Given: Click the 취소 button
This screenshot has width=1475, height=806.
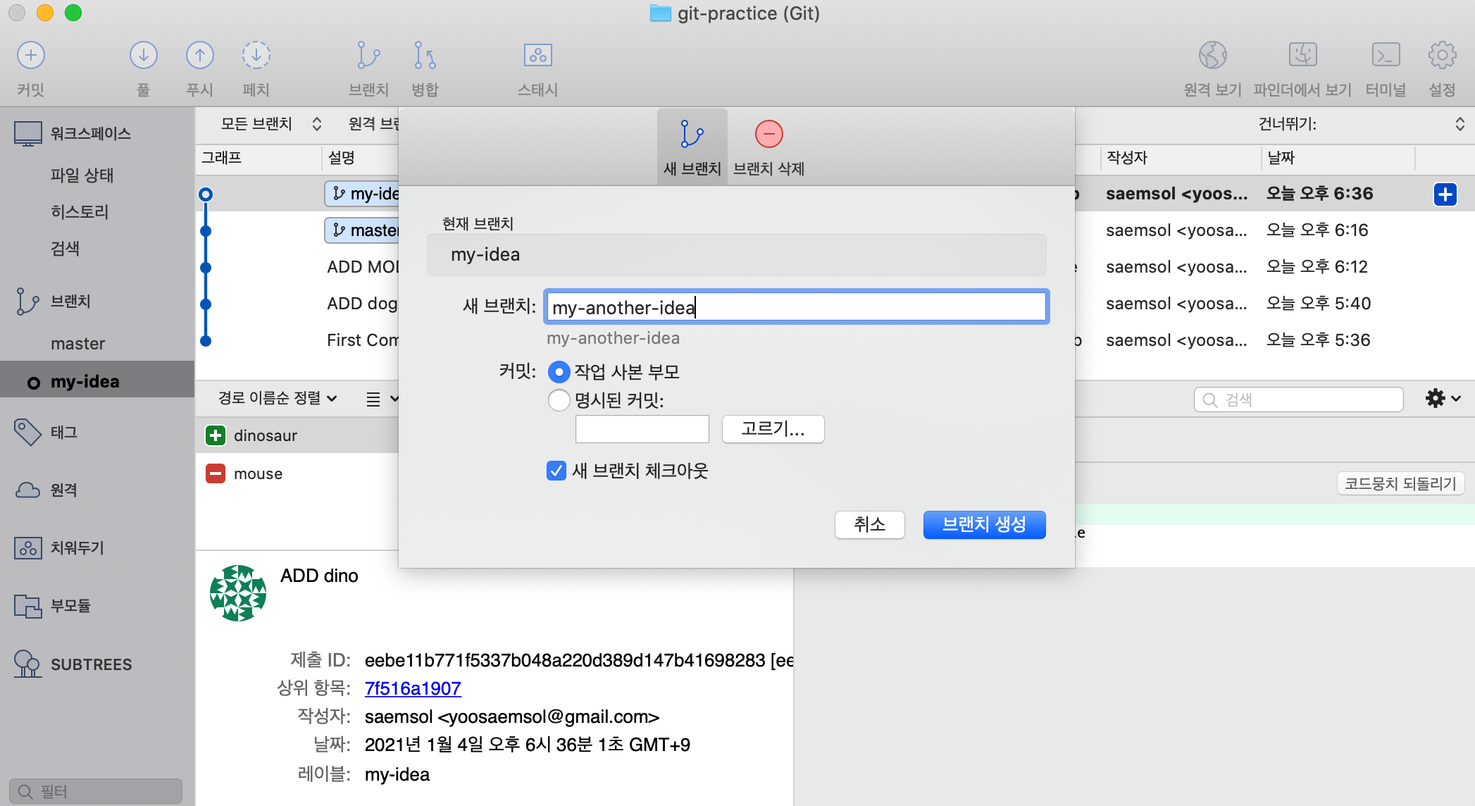Looking at the screenshot, I should pos(869,524).
